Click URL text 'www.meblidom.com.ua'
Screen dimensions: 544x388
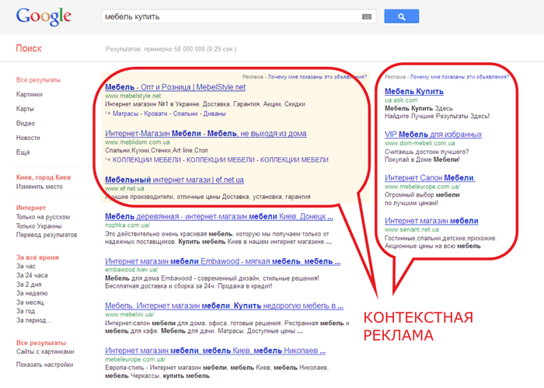tap(138, 142)
